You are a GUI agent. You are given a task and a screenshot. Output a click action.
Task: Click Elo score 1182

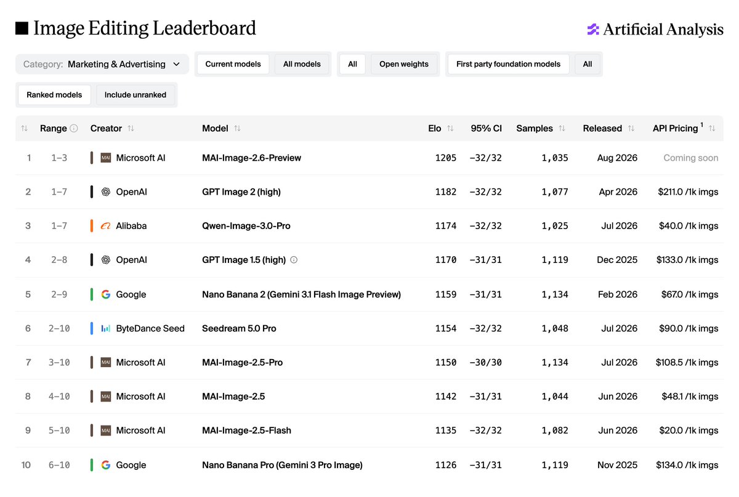pyautogui.click(x=446, y=192)
